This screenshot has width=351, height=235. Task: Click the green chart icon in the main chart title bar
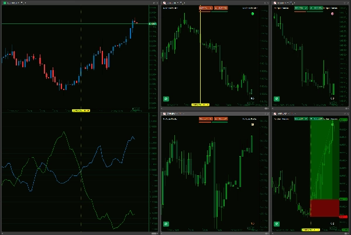pyautogui.click(x=5, y=3)
